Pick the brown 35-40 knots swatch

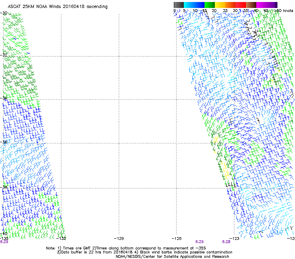click(251, 5)
